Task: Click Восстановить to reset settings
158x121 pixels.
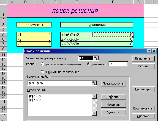Action: coord(143,109)
